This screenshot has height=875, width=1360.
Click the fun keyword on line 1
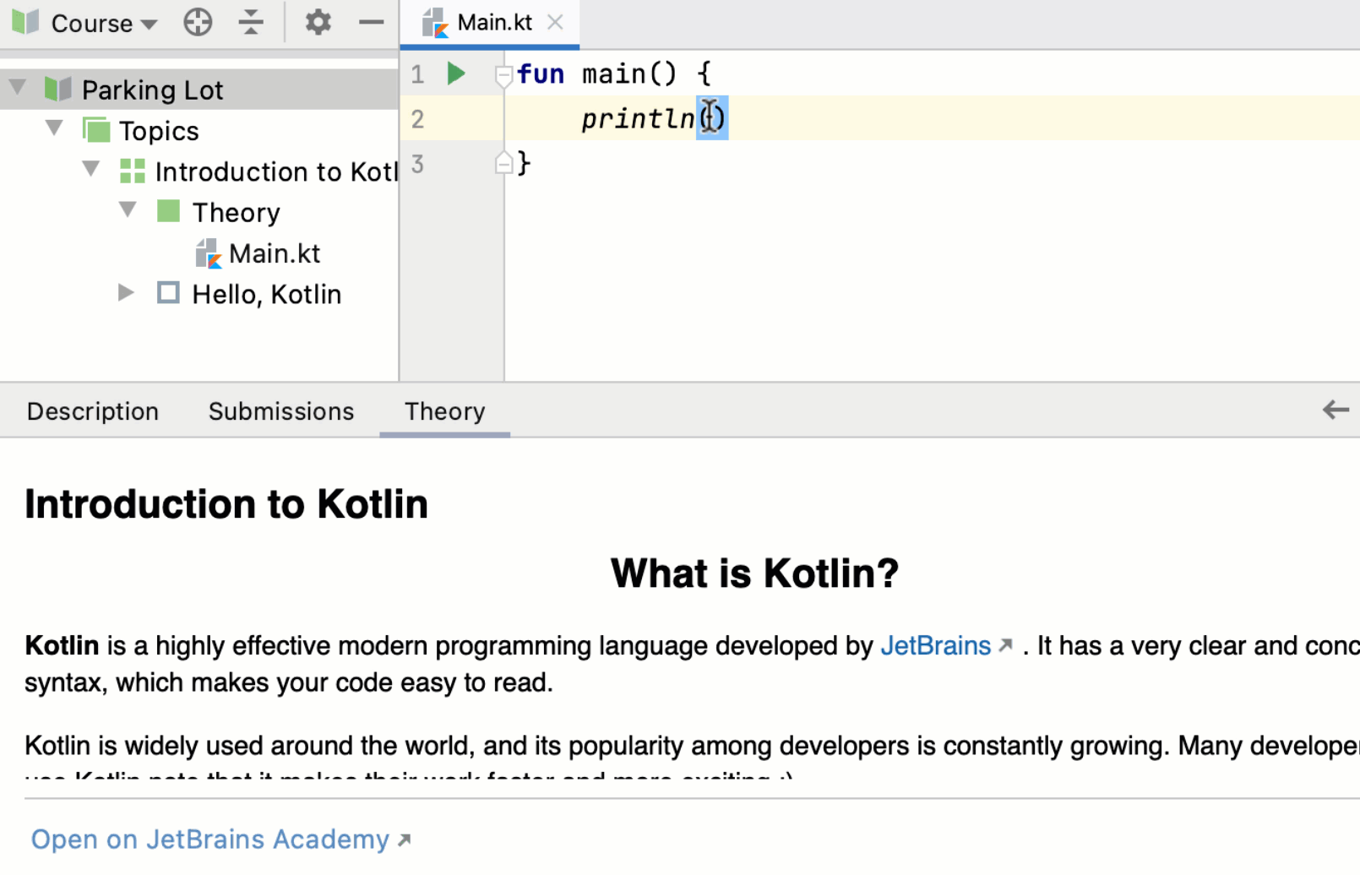point(541,74)
